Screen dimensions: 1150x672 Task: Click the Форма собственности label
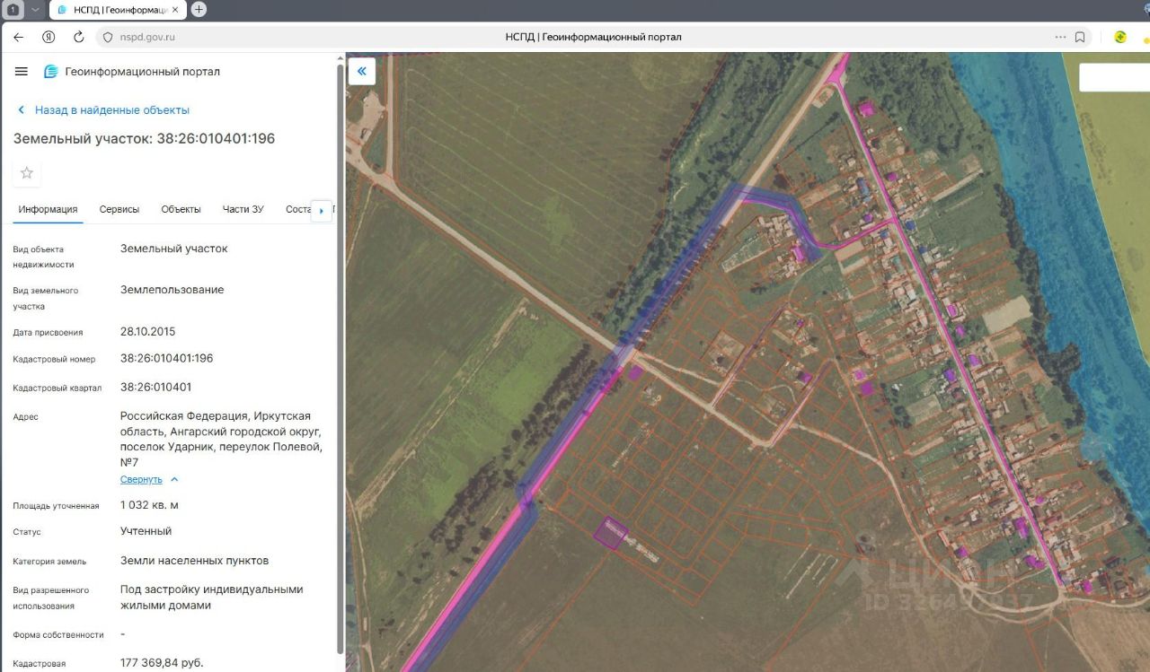coord(58,634)
